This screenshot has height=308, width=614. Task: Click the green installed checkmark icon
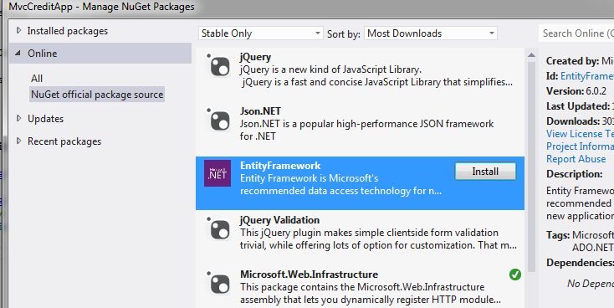click(x=515, y=275)
